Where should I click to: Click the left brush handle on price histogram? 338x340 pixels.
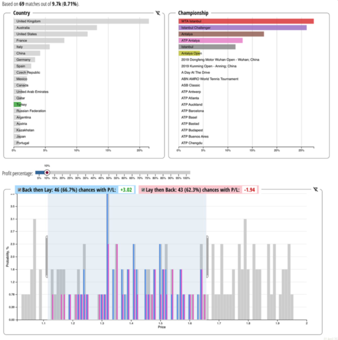click(x=47, y=257)
